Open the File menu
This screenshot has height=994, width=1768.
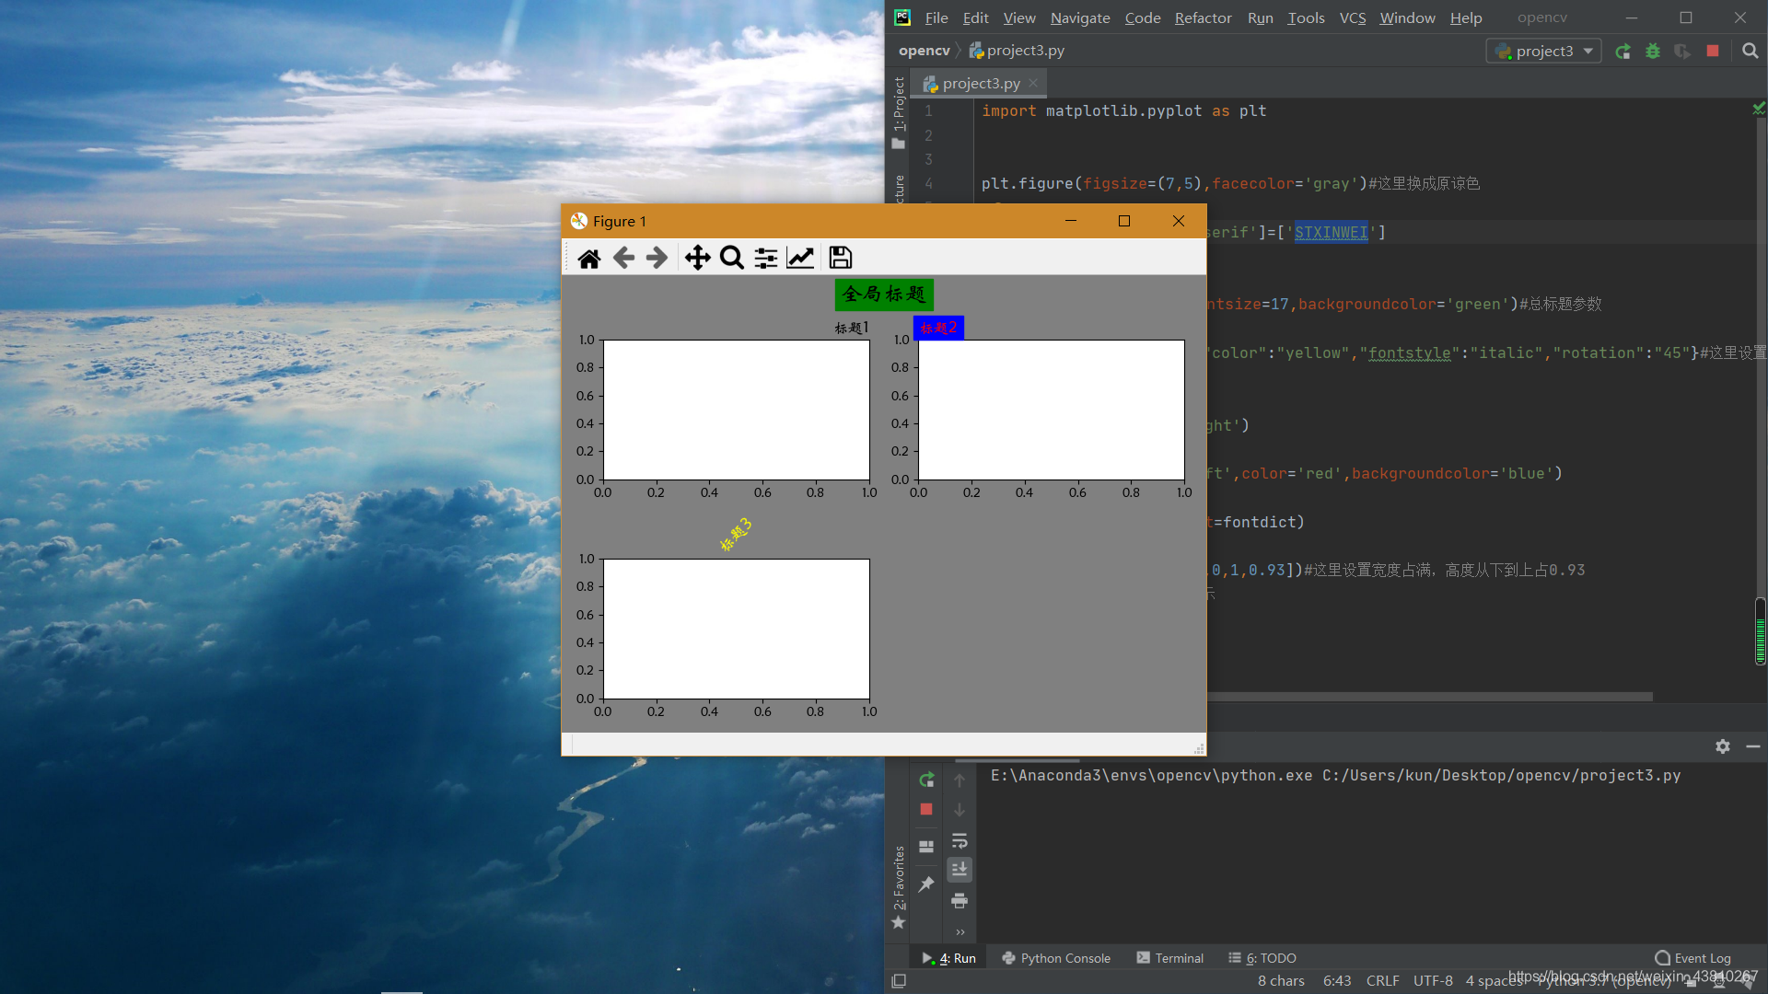(936, 17)
